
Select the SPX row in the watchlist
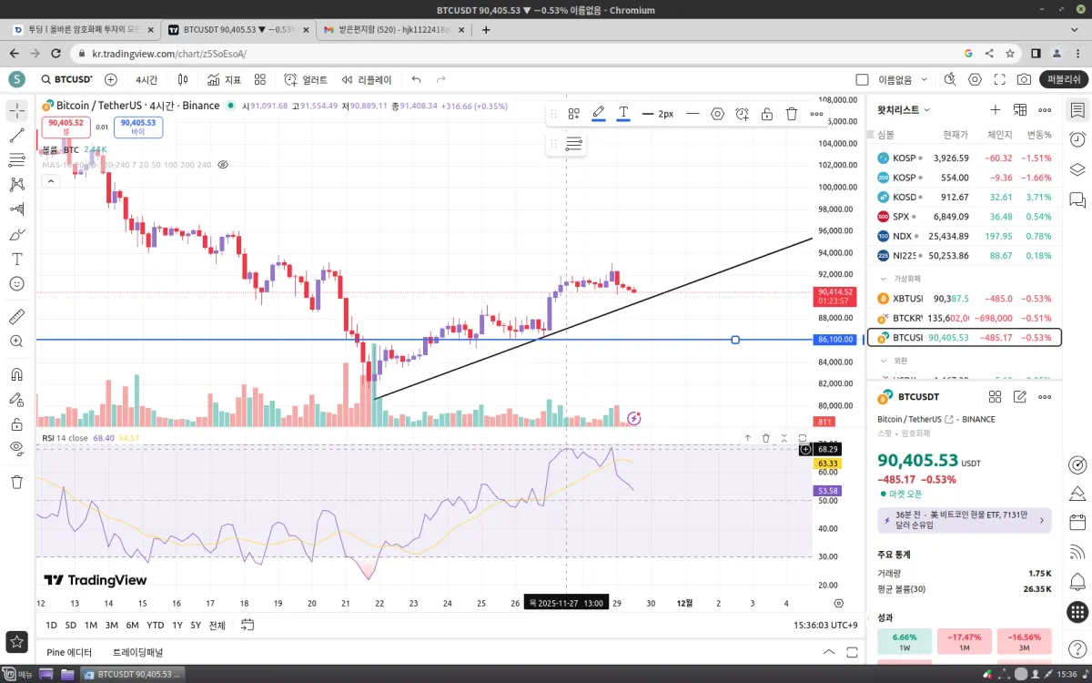(965, 217)
